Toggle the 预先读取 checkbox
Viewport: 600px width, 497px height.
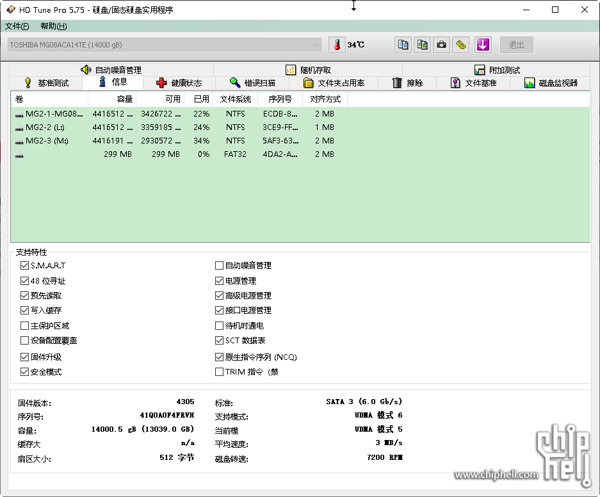click(x=24, y=295)
